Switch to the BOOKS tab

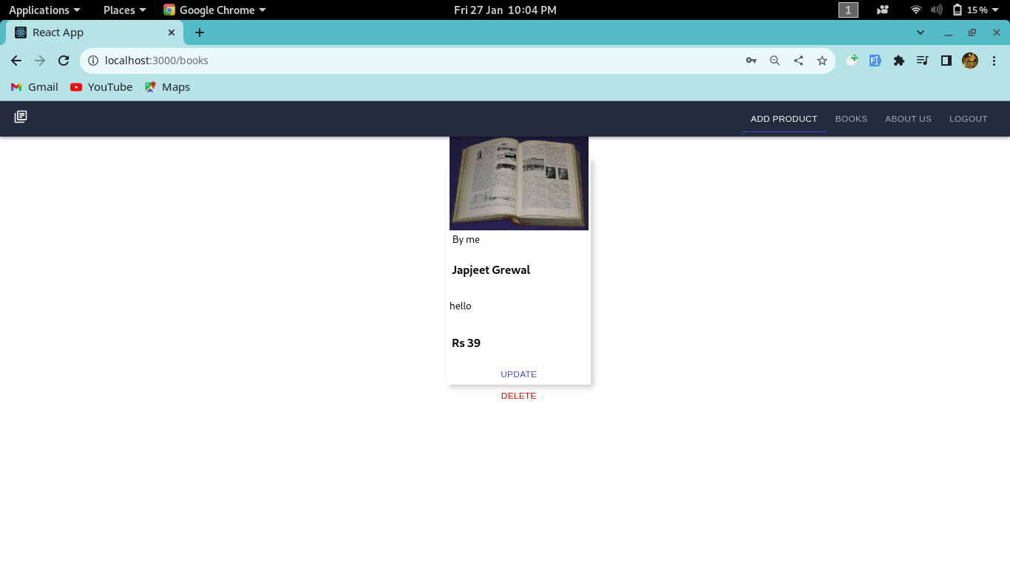click(x=851, y=119)
